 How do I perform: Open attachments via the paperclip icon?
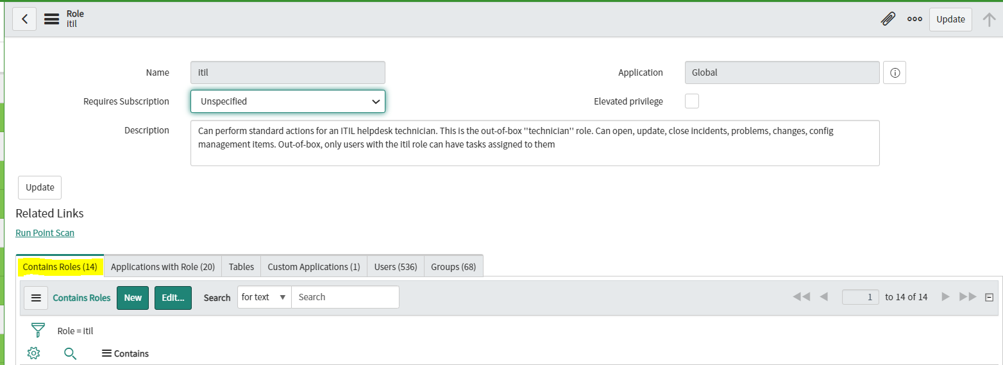point(888,19)
